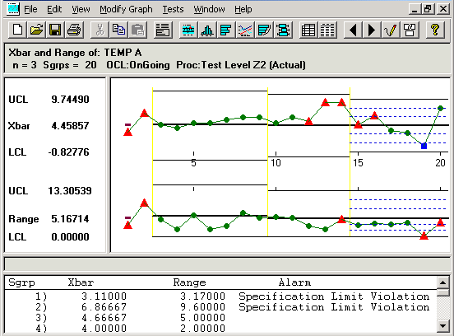
Task: Open the Tests menu
Action: (x=173, y=9)
